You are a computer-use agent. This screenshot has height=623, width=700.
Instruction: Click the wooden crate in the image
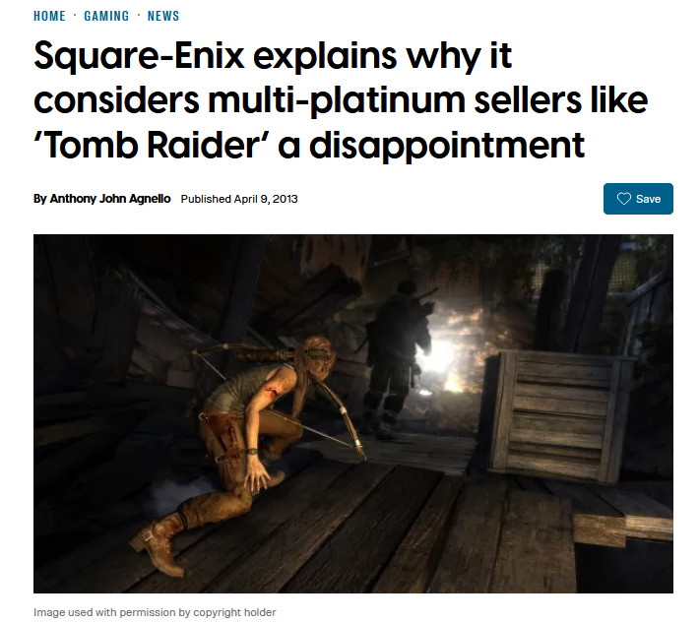560,417
